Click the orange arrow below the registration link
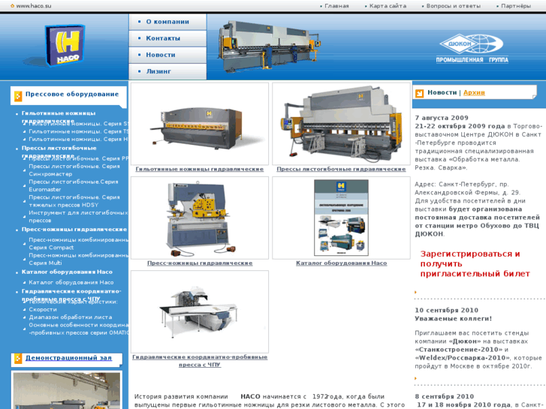Image resolution: width=546 pixels, height=409 pixels. (x=415, y=292)
